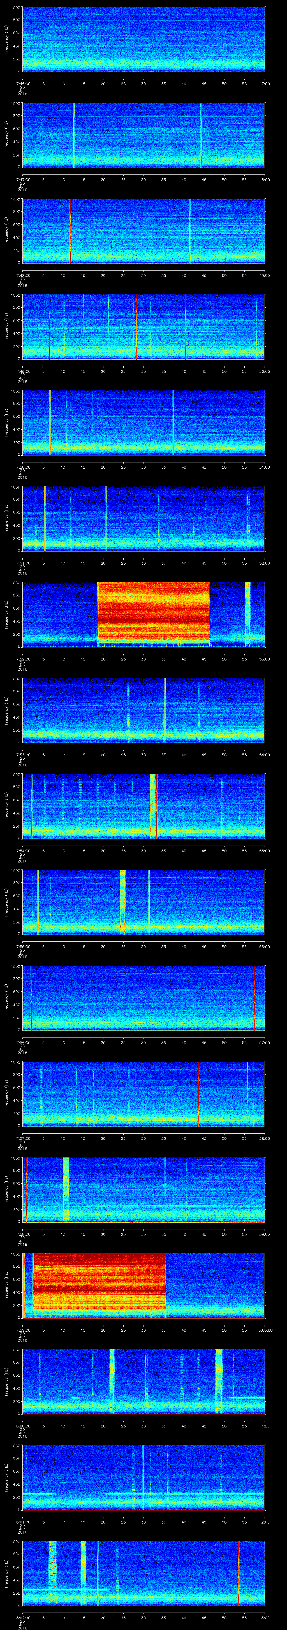Screen dimensions: 287x1630
Task: Click the "59:00" end time label
Action: click(x=264, y=1234)
